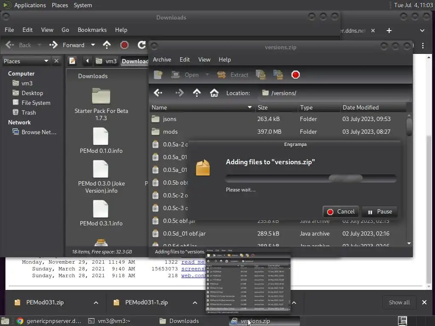Expand the Open recent archives dropdown arrow

[x=207, y=75]
